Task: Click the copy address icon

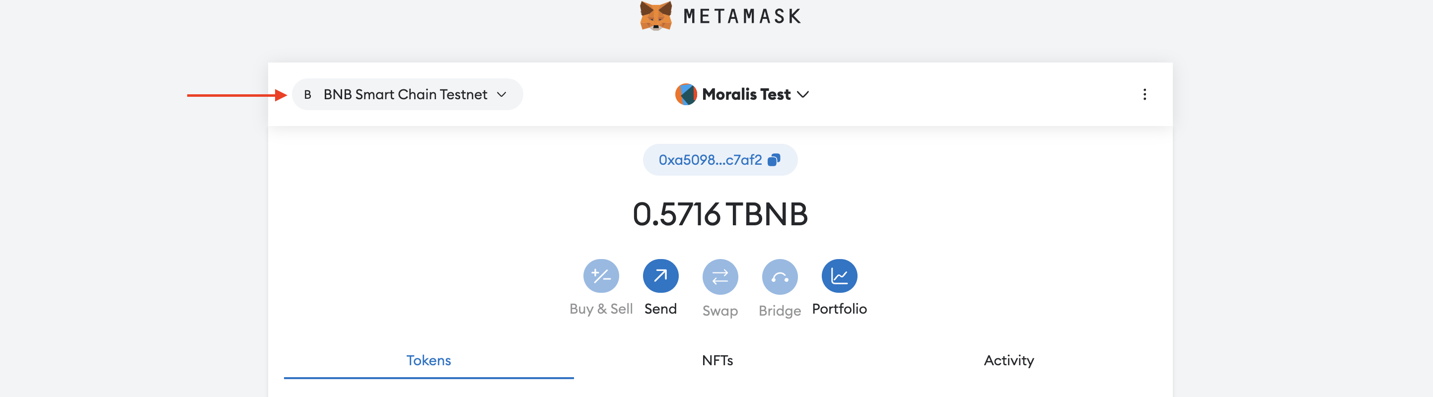Action: [774, 160]
